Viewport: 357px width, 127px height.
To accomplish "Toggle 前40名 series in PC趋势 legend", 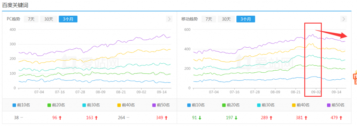I will click(126, 105).
